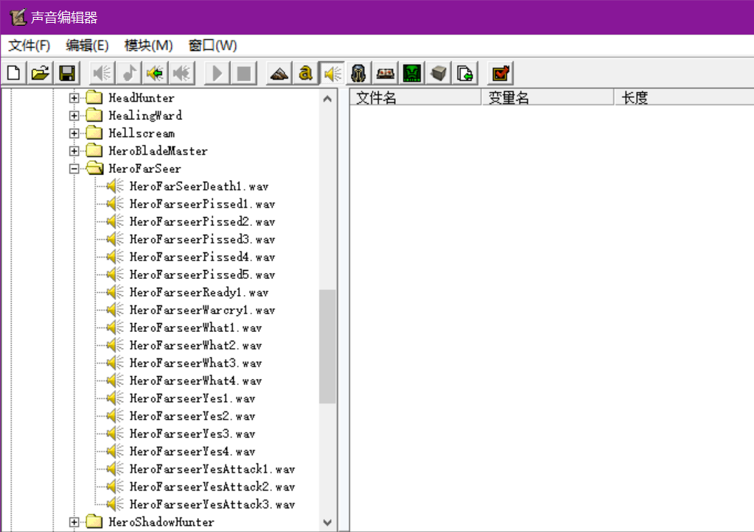This screenshot has height=532, width=754.
Task: Select HeroFarseerWarcry1.wav in the tree
Action: click(202, 310)
